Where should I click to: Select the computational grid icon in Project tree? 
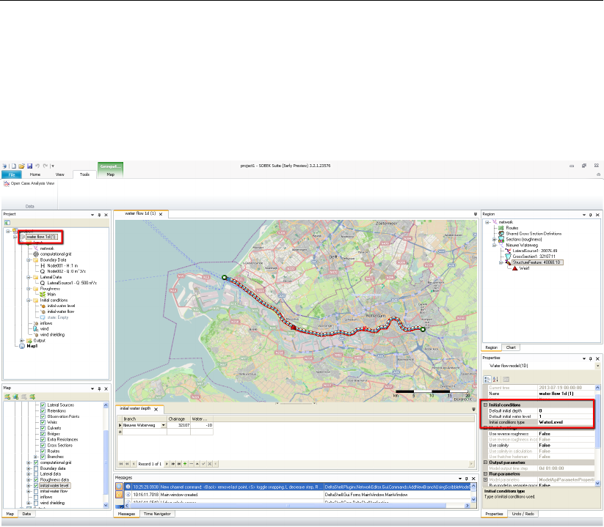coord(35,254)
